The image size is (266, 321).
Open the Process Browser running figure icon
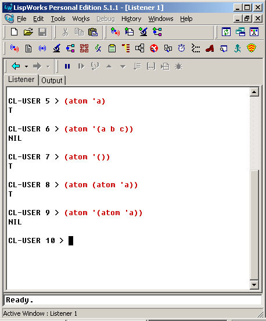point(238,48)
